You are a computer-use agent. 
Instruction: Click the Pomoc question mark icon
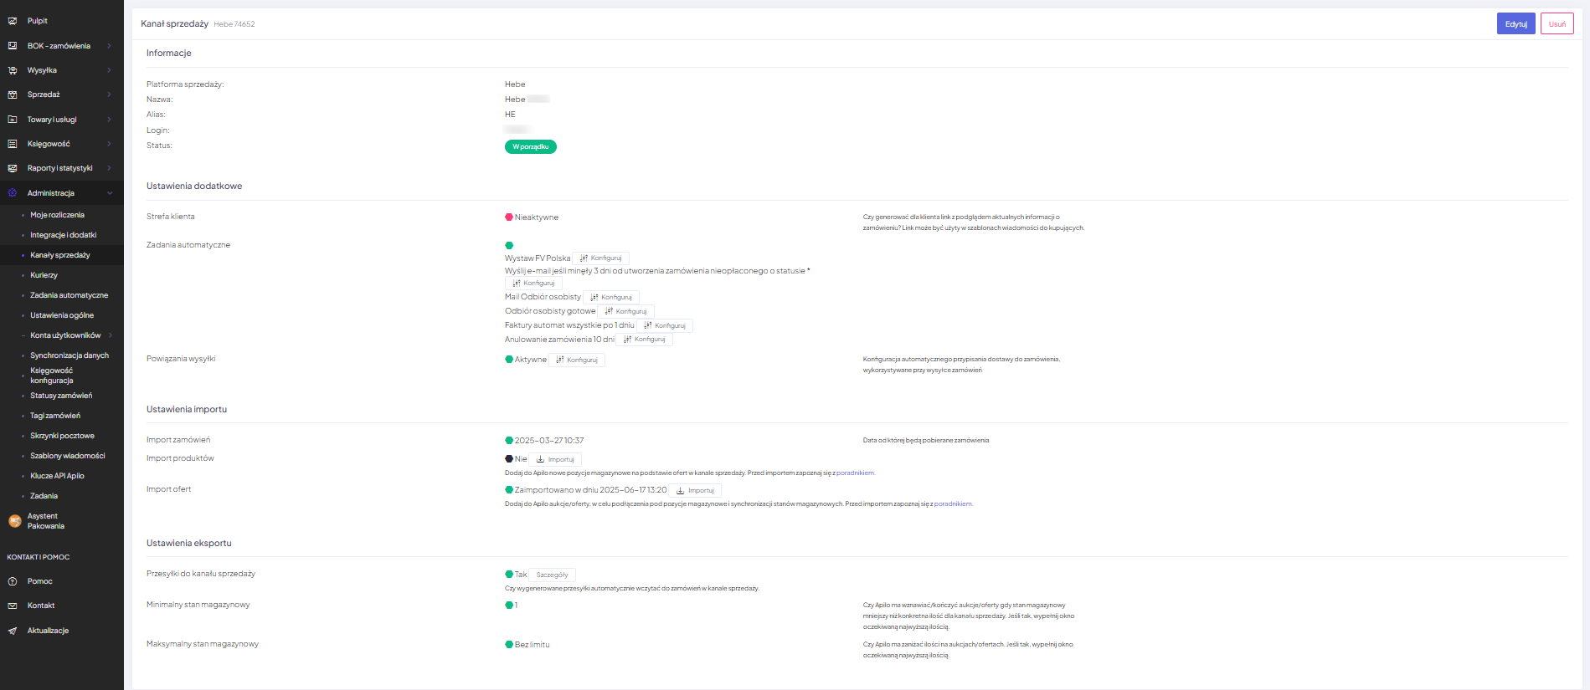pos(13,581)
